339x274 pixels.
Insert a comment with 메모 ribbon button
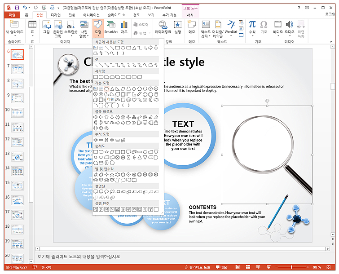click(192, 27)
